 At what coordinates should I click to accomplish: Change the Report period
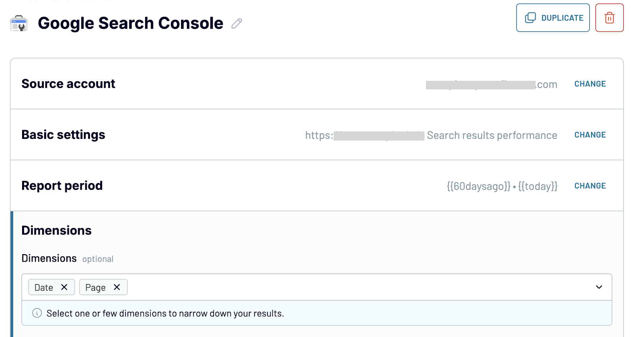click(590, 186)
